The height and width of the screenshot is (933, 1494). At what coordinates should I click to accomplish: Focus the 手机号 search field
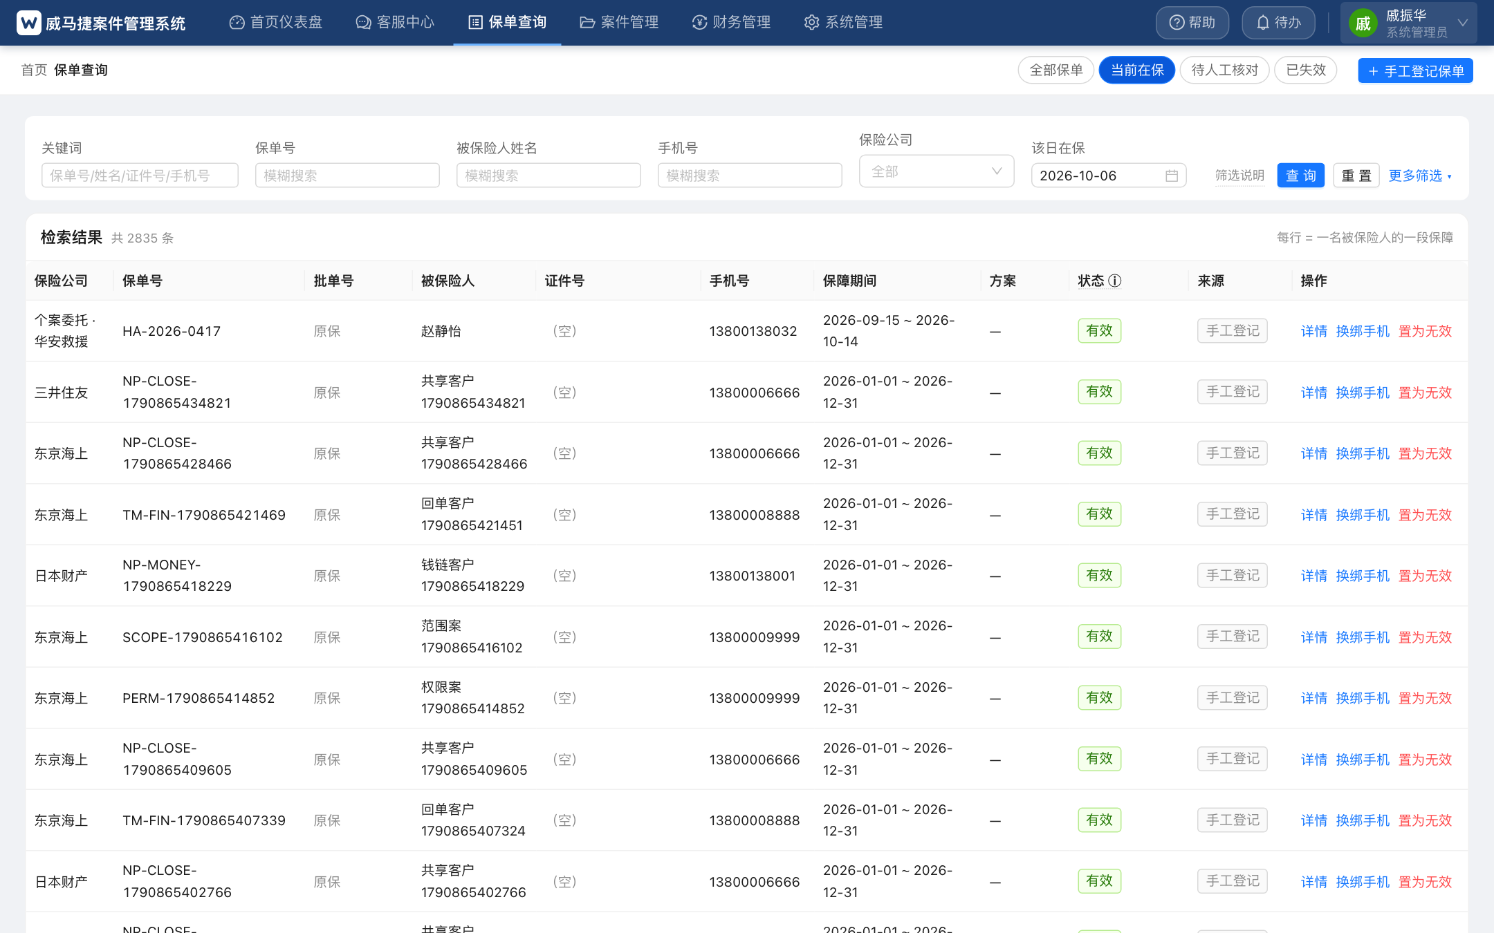pyautogui.click(x=750, y=176)
